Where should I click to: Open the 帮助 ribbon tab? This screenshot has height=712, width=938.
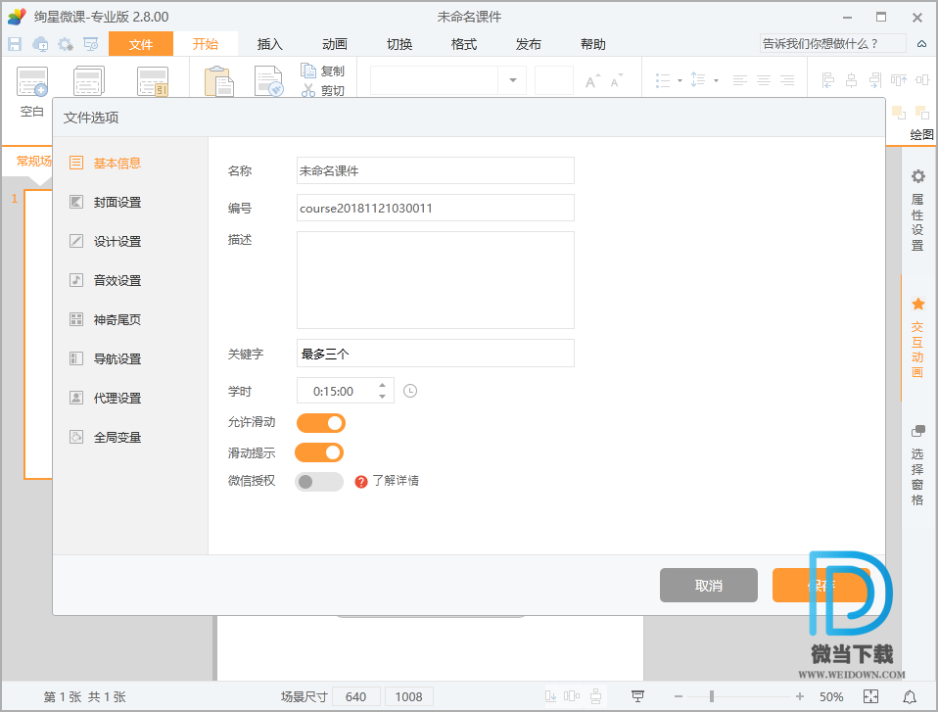pyautogui.click(x=592, y=44)
